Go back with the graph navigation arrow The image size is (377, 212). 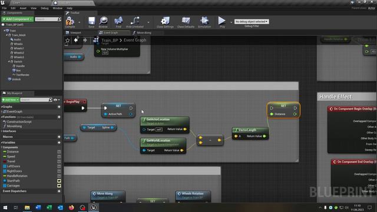coord(76,40)
